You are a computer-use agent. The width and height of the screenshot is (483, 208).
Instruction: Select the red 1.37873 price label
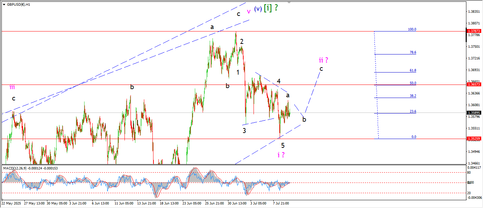coord(473,31)
